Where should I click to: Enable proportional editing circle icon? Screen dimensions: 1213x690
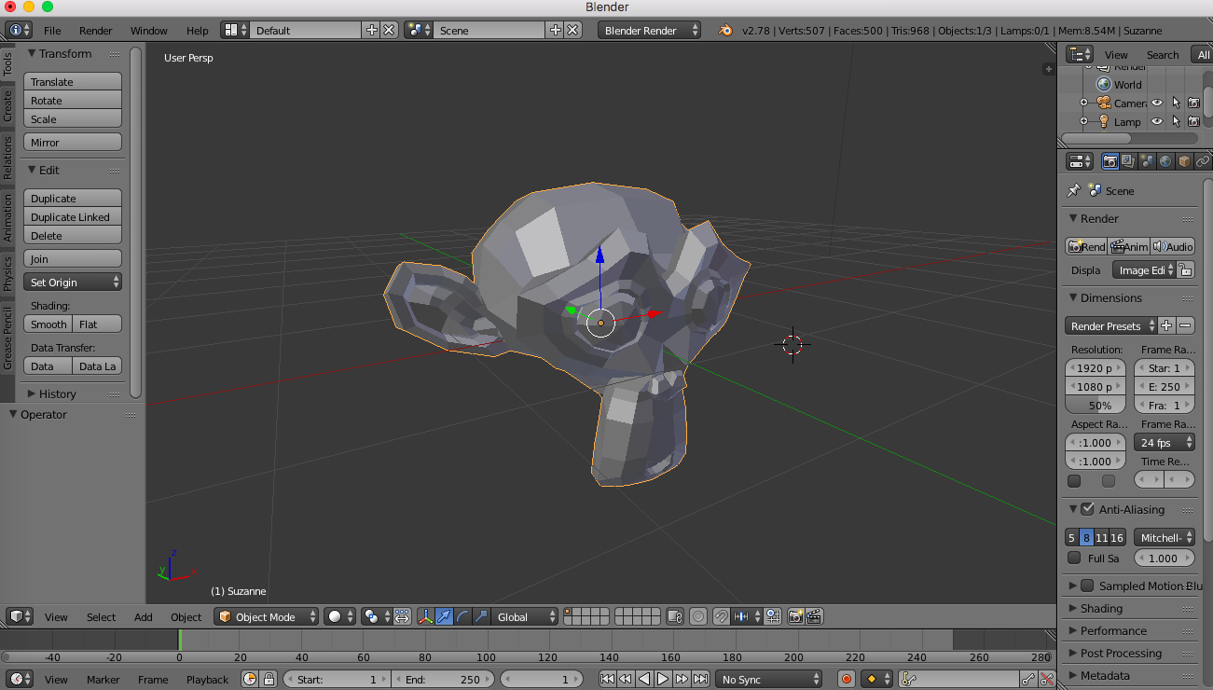[x=698, y=616]
